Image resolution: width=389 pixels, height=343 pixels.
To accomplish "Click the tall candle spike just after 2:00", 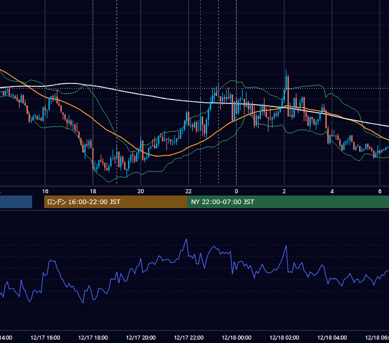I will 286,82.
